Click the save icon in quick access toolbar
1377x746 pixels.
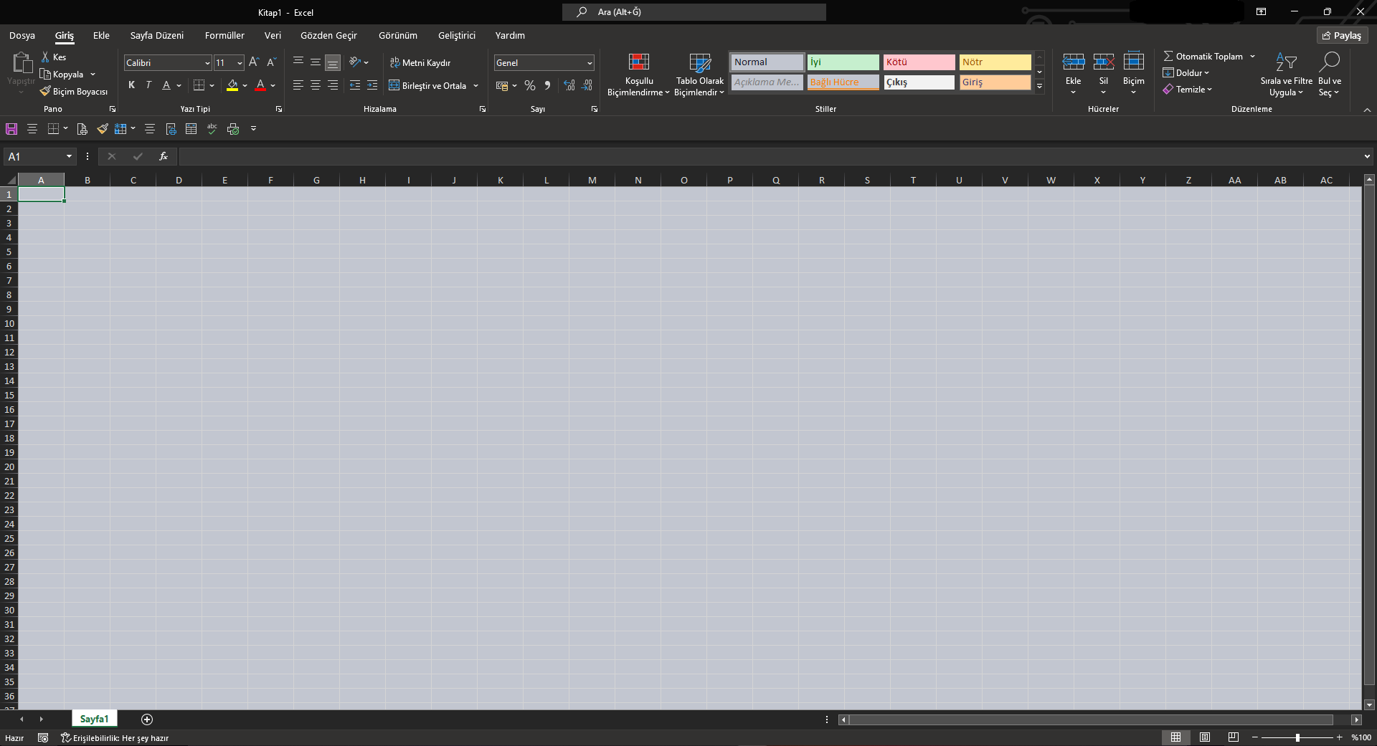(11, 129)
